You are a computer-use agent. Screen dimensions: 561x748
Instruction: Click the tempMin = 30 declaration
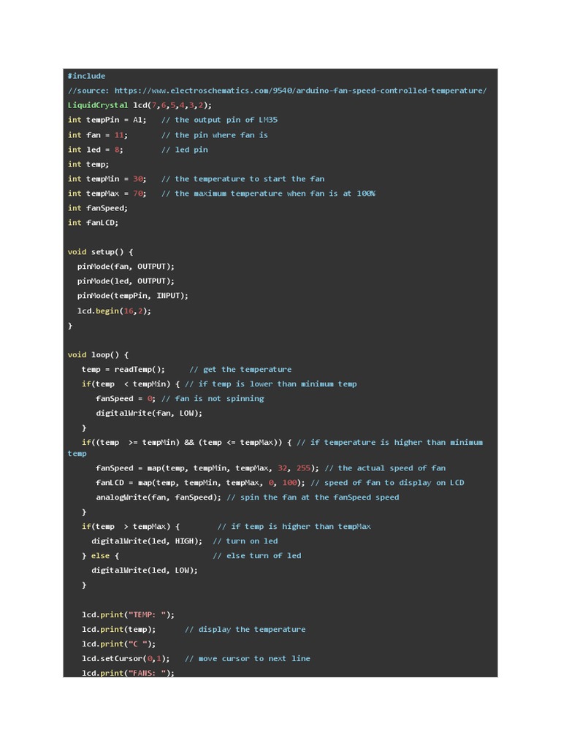[x=107, y=179]
